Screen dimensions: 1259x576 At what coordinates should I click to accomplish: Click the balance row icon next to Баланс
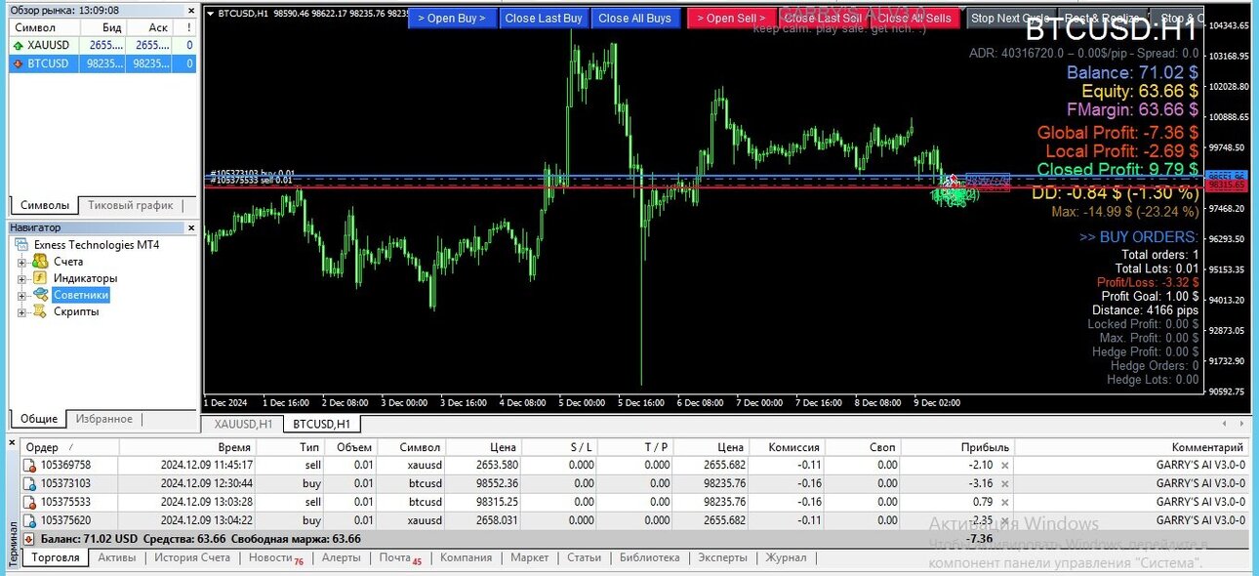29,539
